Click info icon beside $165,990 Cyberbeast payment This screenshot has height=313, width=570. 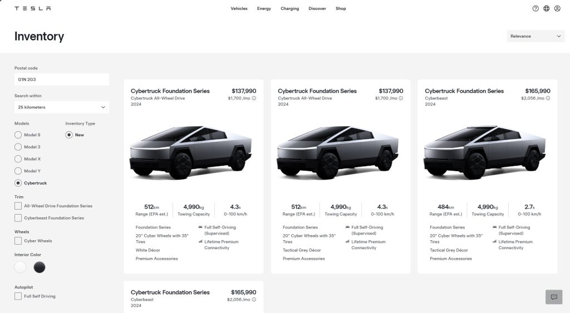pos(548,98)
